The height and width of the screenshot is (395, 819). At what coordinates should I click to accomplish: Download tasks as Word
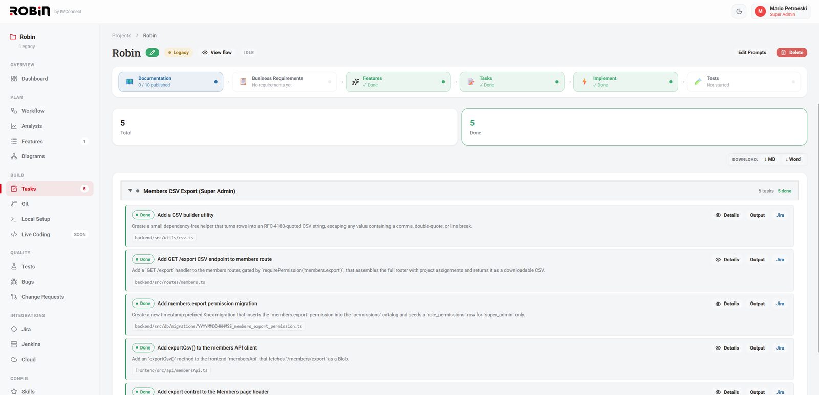(x=793, y=159)
